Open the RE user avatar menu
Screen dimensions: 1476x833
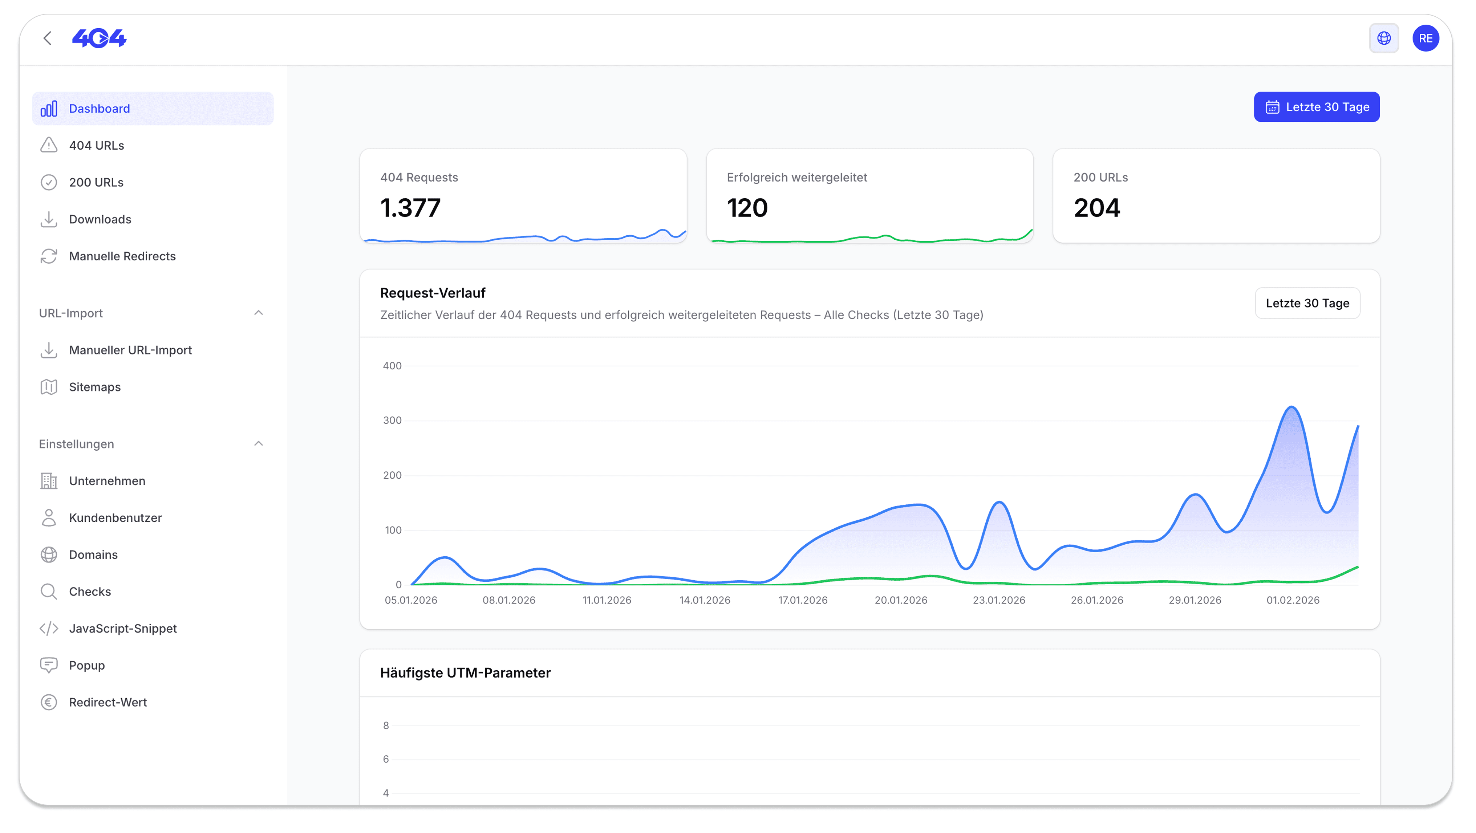point(1426,38)
